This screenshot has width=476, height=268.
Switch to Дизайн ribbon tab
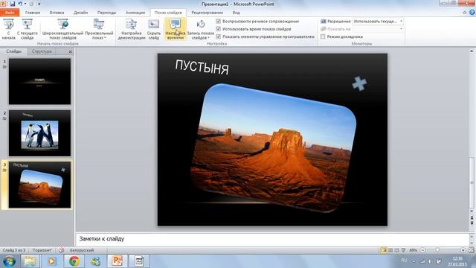[x=81, y=13]
